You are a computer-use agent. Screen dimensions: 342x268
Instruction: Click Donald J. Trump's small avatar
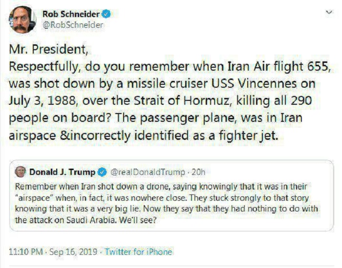pyautogui.click(x=21, y=172)
